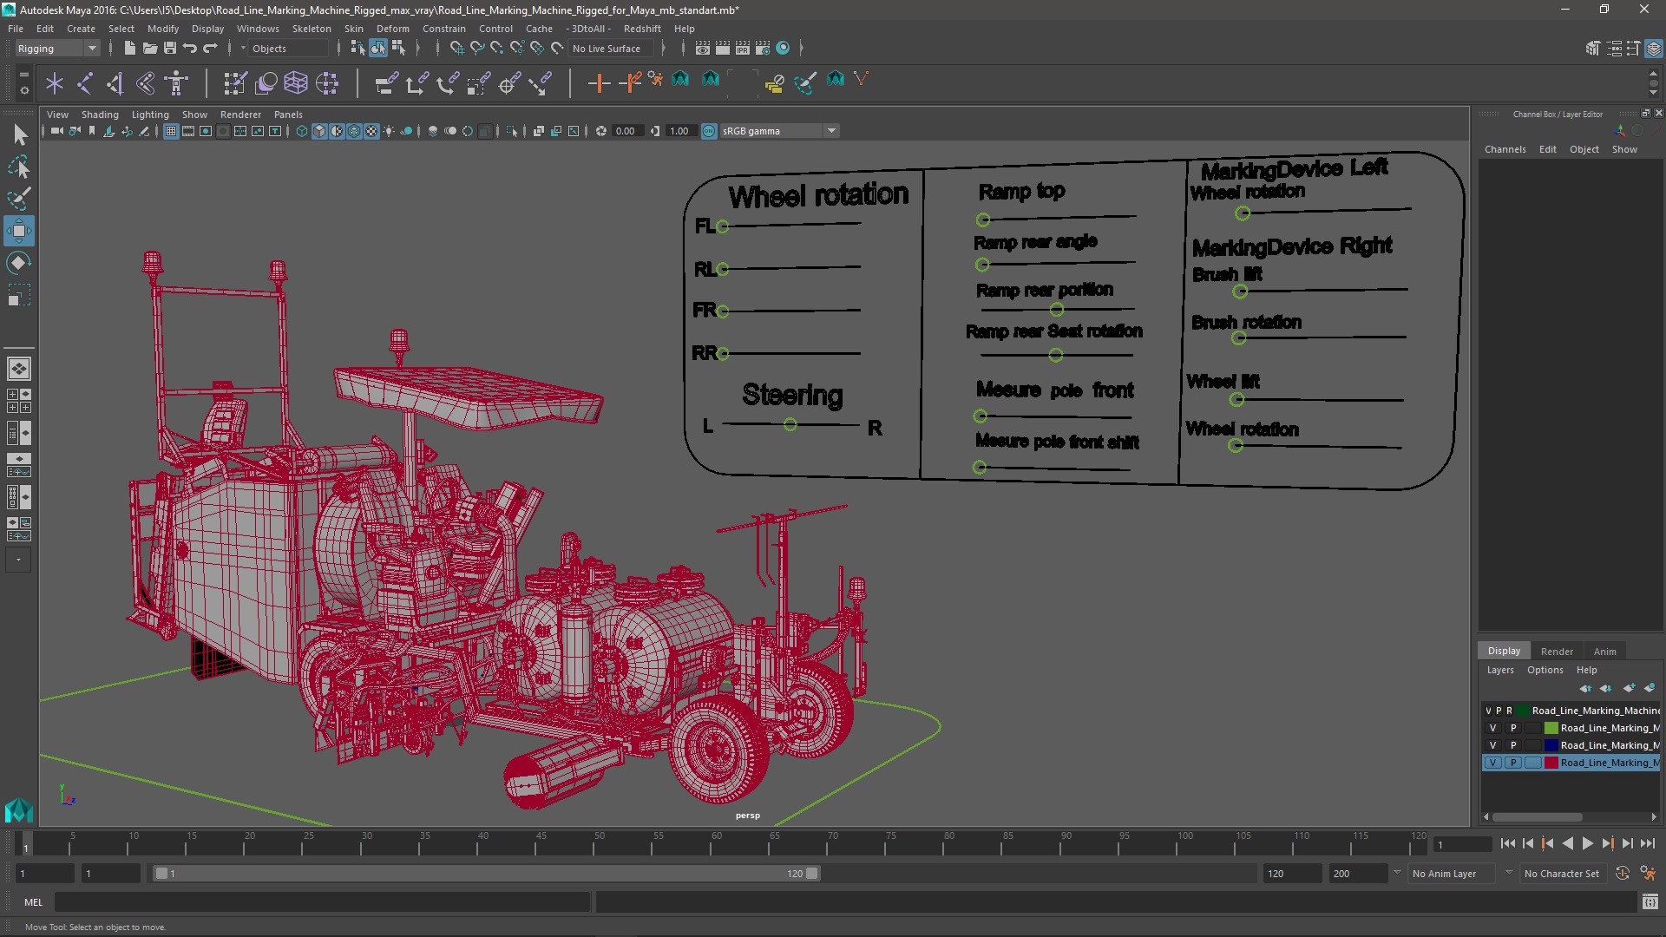Open the Hypershade sphere icon

[x=783, y=49]
